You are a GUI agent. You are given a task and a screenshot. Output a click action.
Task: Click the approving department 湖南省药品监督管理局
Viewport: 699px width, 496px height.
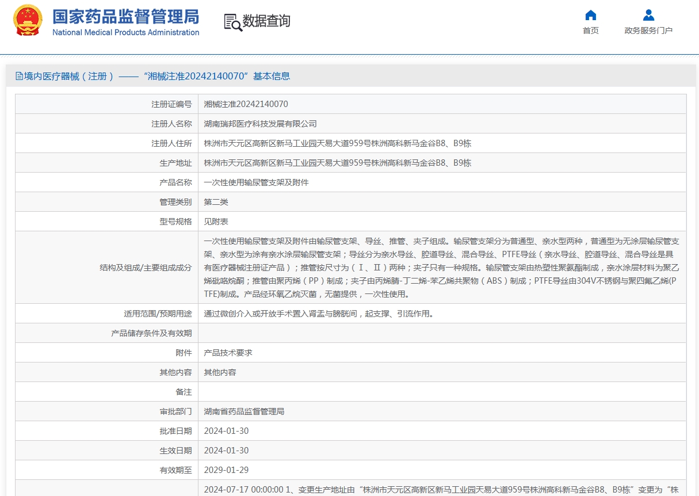pyautogui.click(x=245, y=411)
